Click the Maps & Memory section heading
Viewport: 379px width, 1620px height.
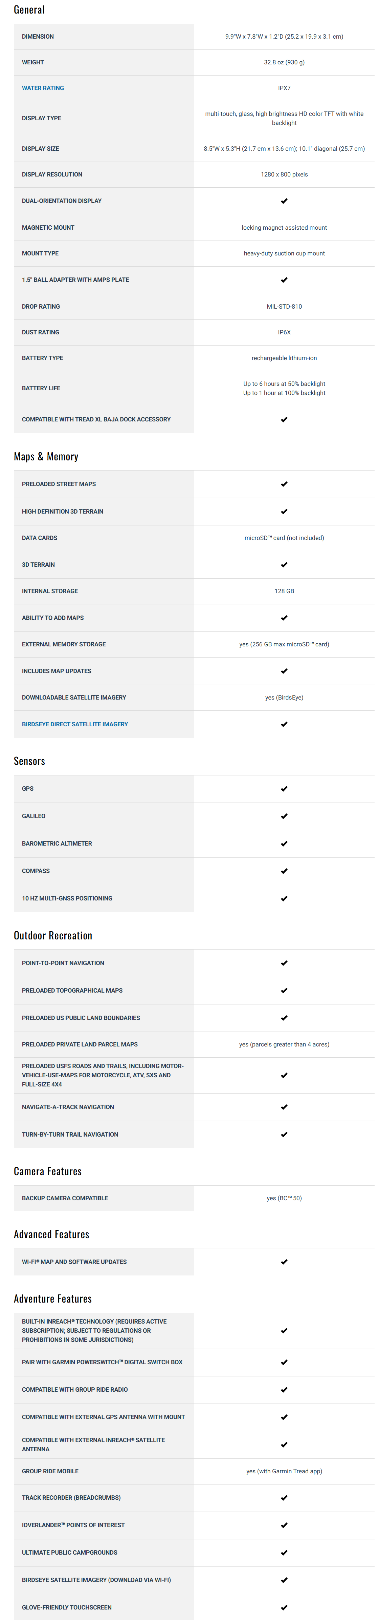pos(46,457)
